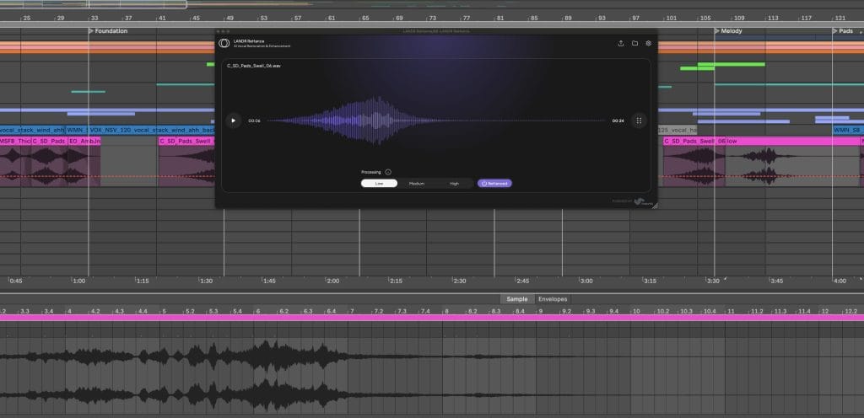
Task: Select Low processing level
Action: [x=379, y=183]
